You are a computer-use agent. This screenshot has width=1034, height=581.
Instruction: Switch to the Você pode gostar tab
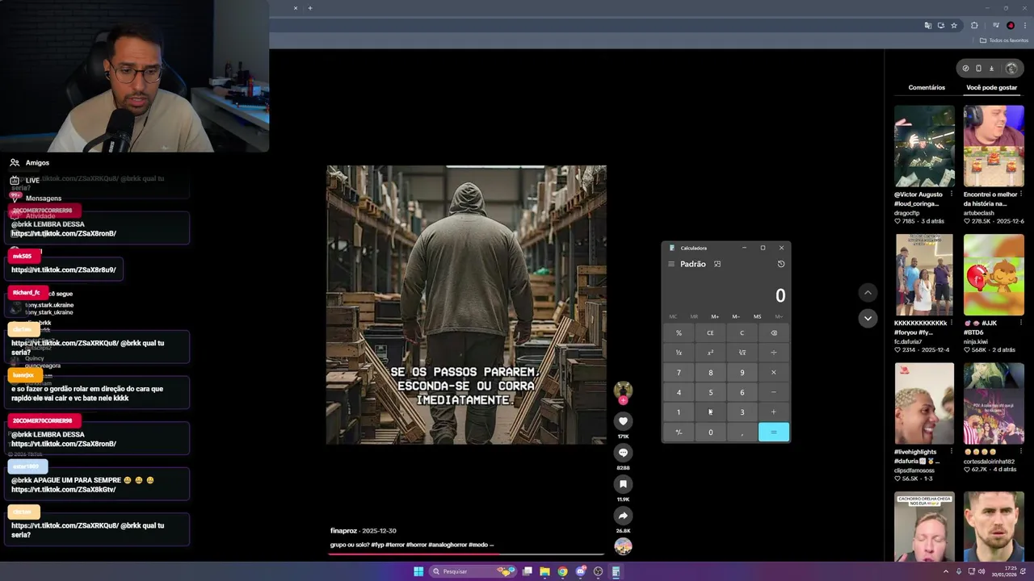click(x=992, y=87)
